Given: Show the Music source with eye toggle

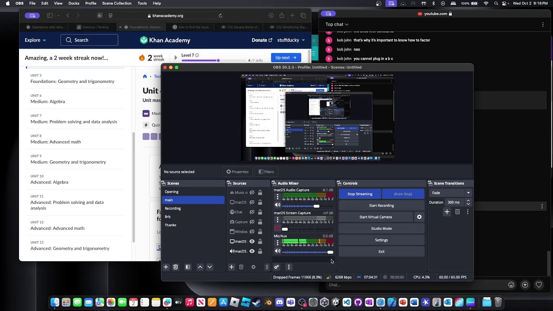Looking at the screenshot, I should (x=252, y=193).
